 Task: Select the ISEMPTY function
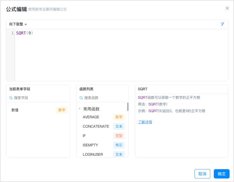(90, 145)
